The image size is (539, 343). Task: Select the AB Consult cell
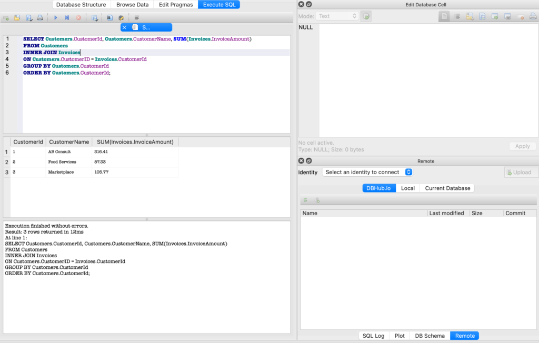(69, 152)
